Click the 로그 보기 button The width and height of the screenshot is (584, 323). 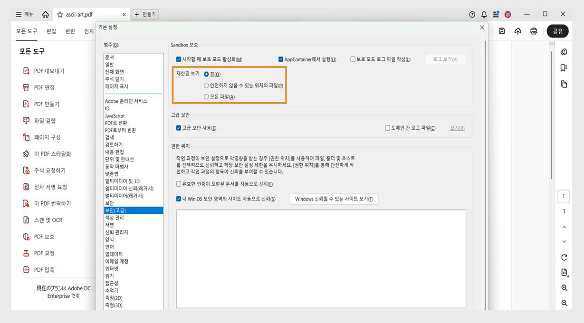click(445, 58)
